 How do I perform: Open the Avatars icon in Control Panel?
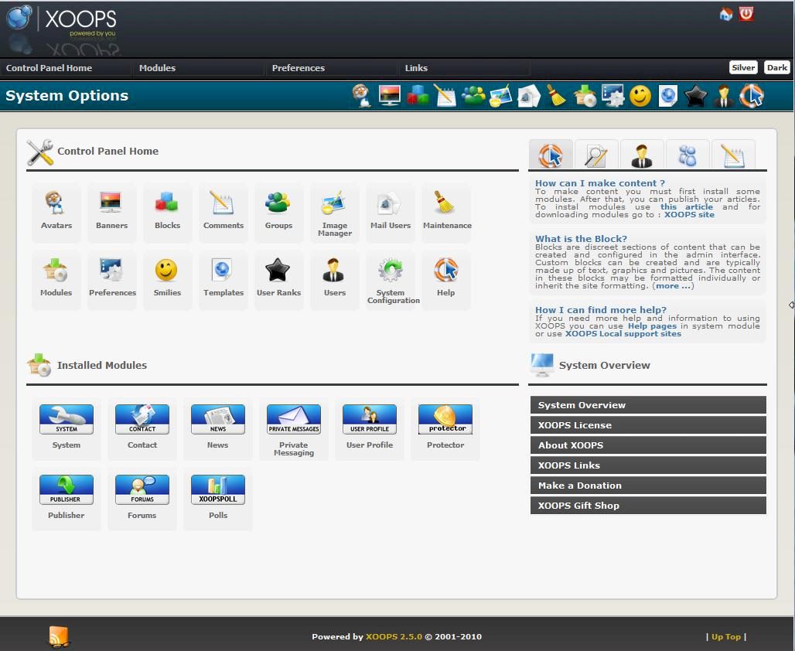click(56, 210)
